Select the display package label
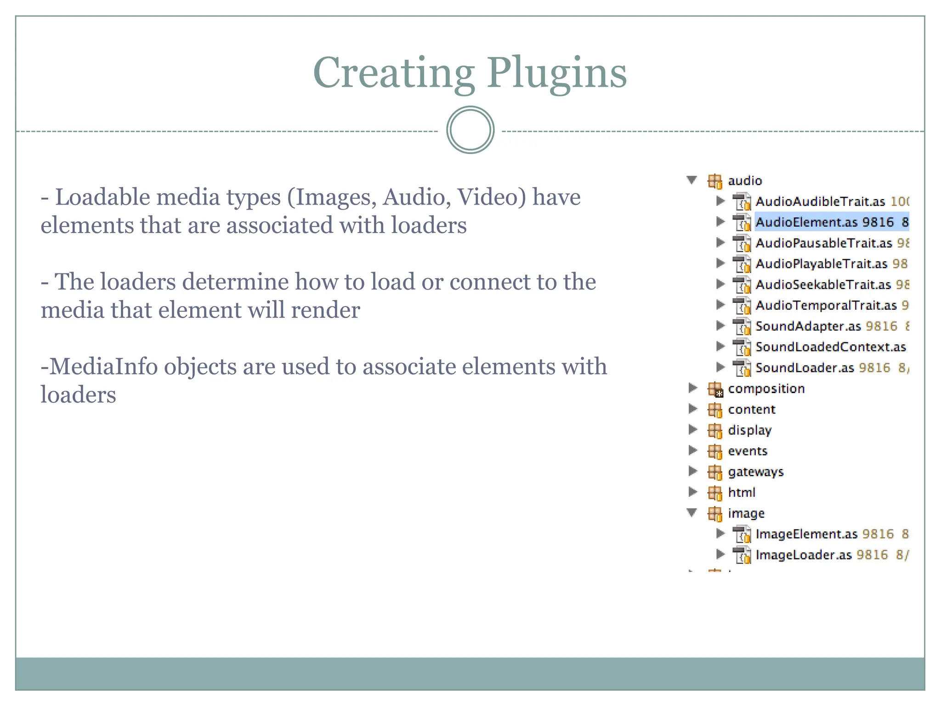The height and width of the screenshot is (706, 941). [750, 430]
